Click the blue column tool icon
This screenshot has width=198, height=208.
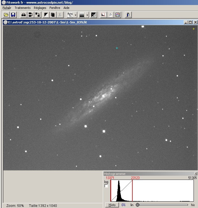pos(128,15)
